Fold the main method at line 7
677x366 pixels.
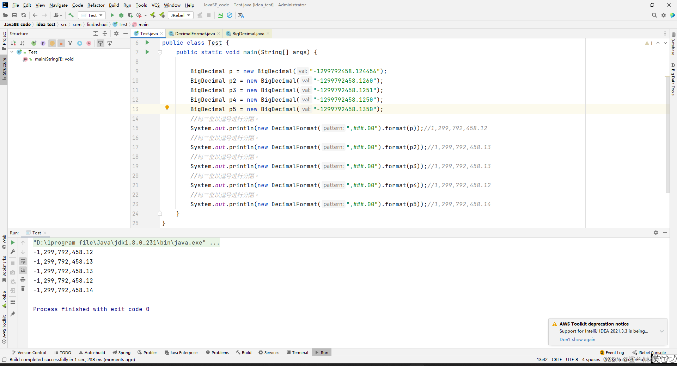pyautogui.click(x=160, y=52)
